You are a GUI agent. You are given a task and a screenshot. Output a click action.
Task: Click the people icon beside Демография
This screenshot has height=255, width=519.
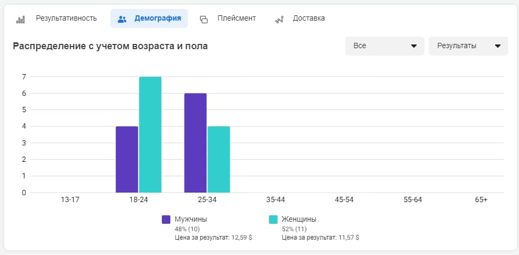122,20
